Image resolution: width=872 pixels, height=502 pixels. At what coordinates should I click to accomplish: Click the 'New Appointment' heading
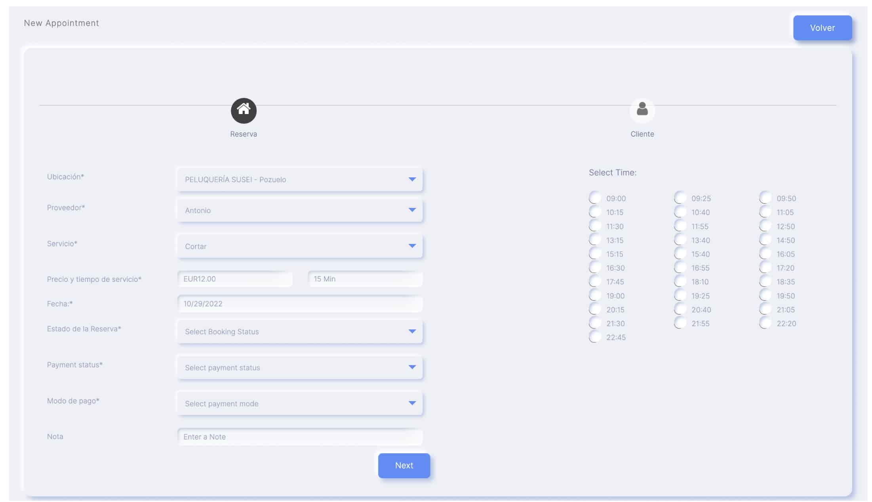pos(61,23)
